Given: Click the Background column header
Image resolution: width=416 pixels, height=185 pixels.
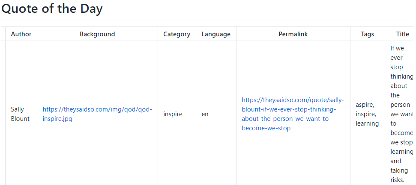Looking at the screenshot, I should pyautogui.click(x=97, y=34).
